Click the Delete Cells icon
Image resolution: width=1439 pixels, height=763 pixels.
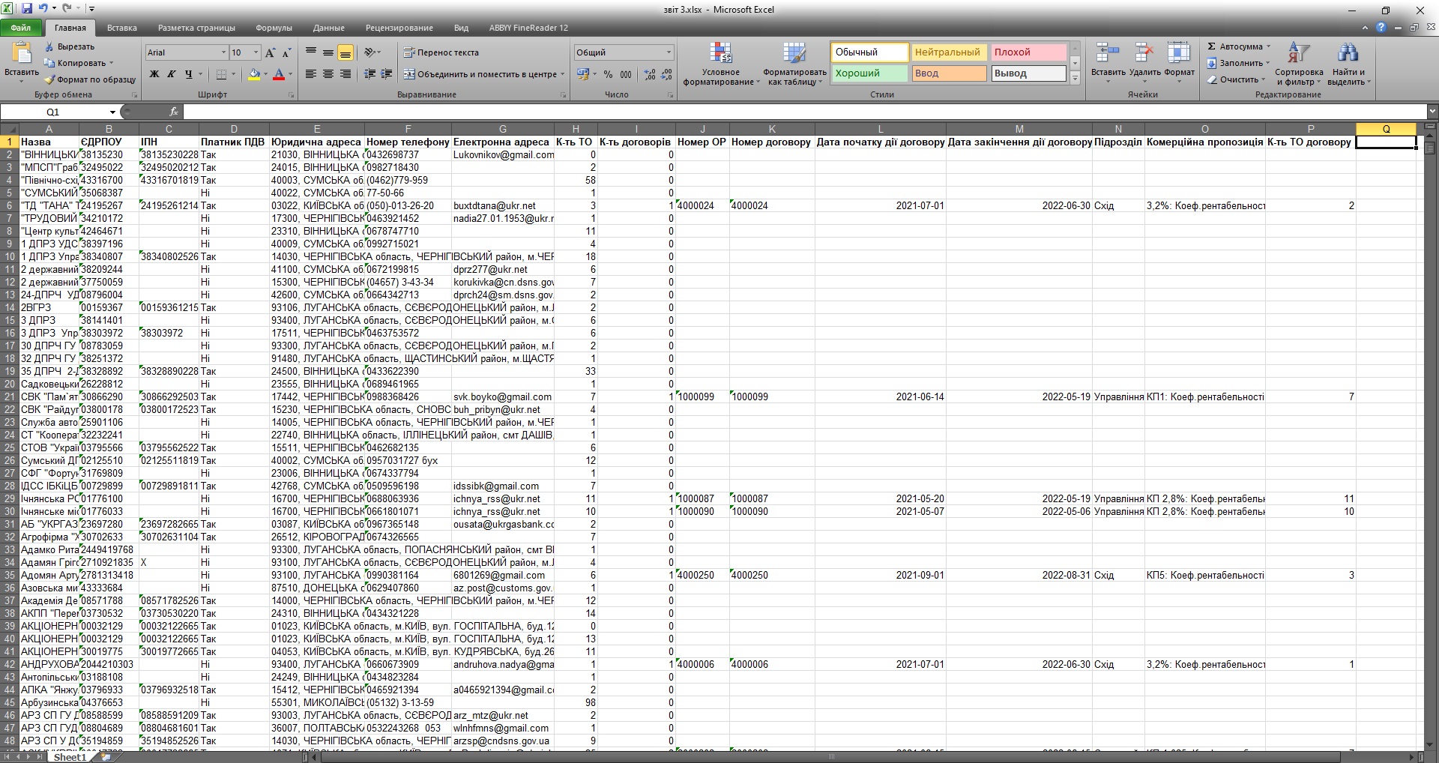(x=1144, y=54)
